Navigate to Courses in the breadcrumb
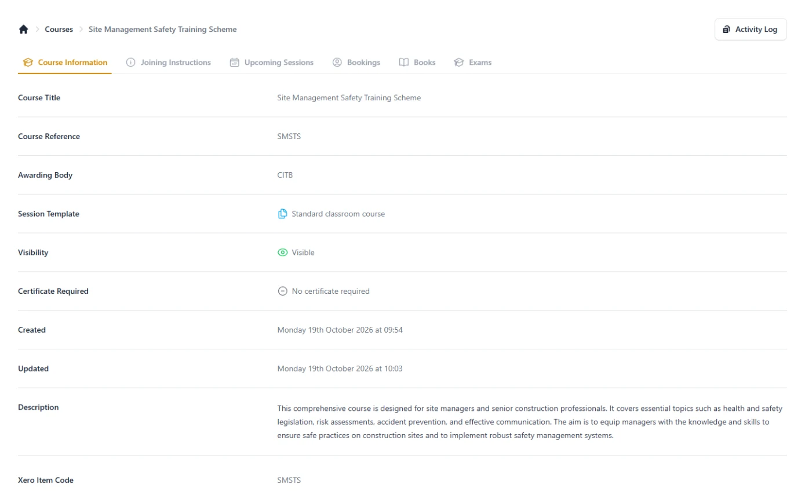 [59, 30]
